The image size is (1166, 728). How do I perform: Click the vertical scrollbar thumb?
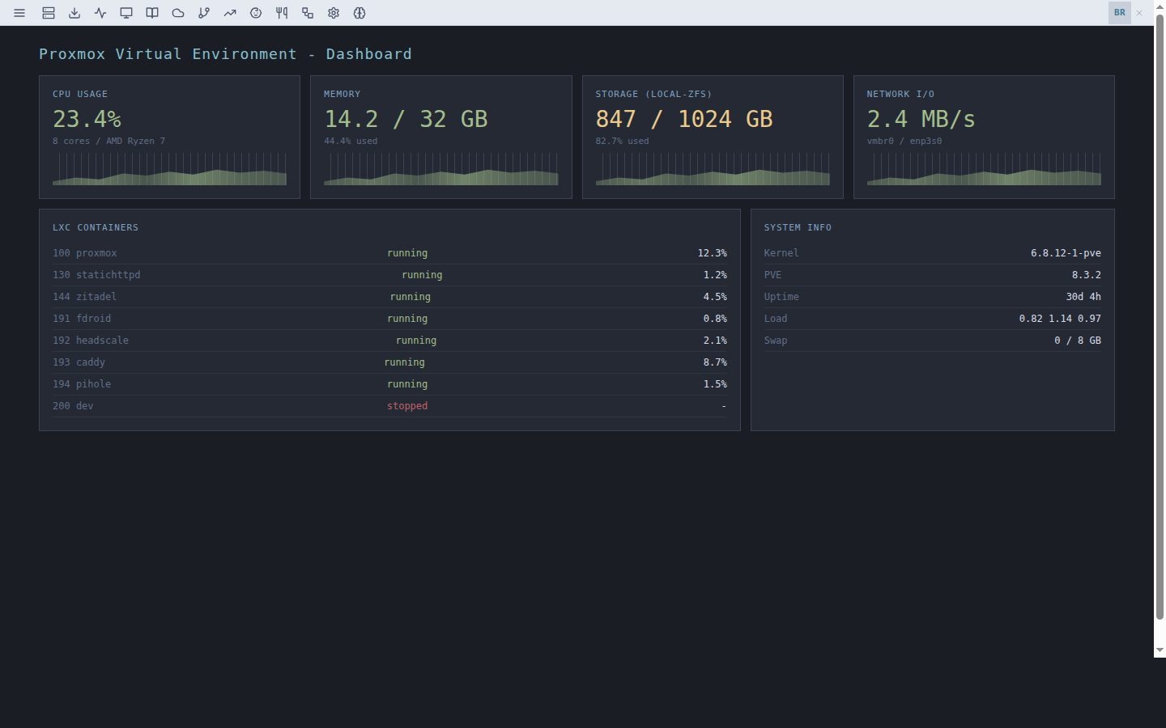(1160, 317)
